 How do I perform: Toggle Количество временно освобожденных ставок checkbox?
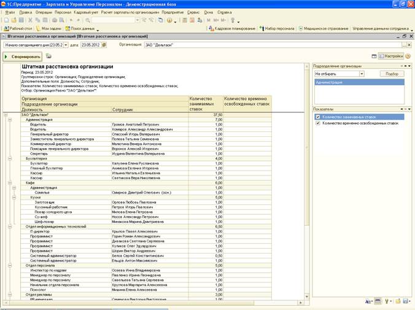coord(317,123)
